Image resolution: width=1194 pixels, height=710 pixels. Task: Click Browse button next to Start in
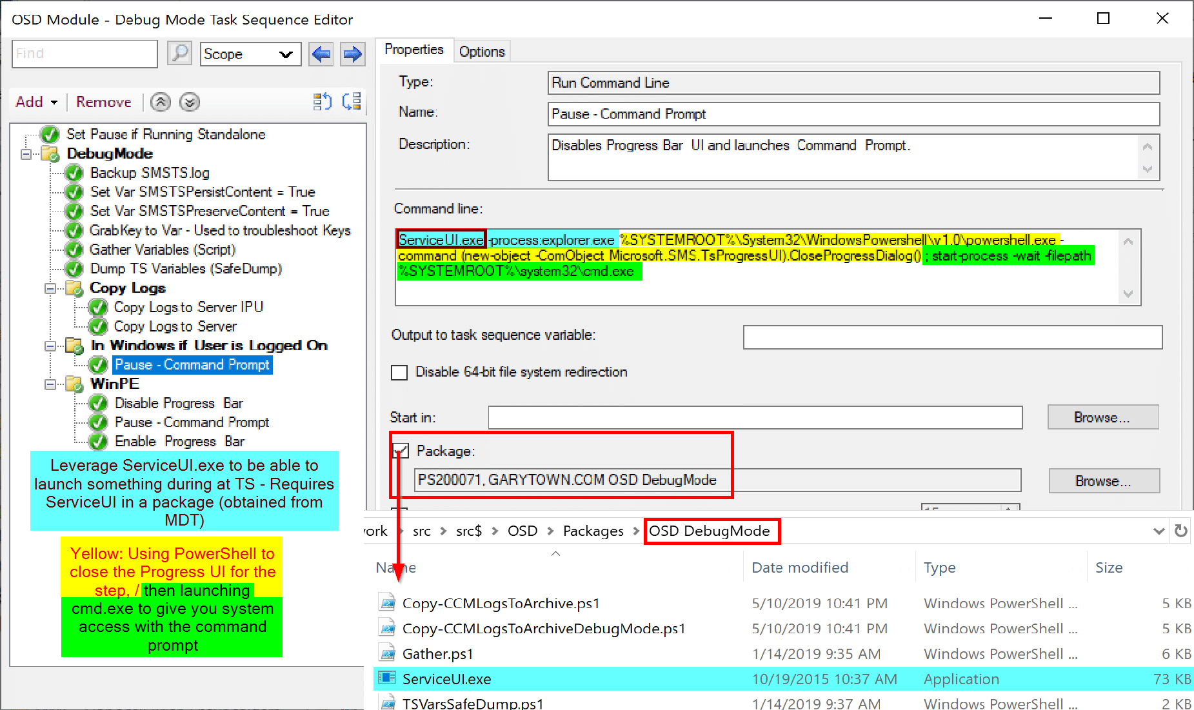1102,417
